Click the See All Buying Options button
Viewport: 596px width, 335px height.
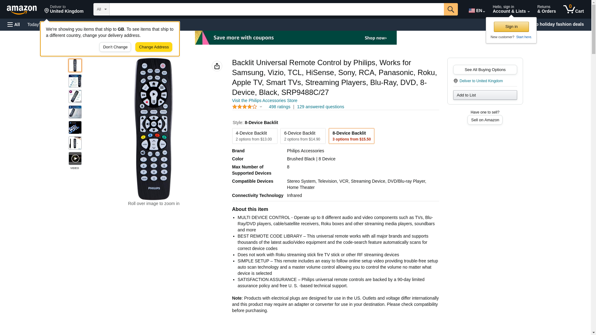485,69
